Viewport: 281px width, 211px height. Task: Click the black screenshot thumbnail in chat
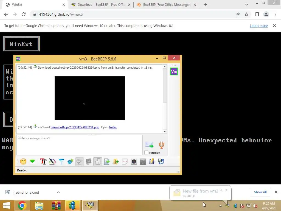pyautogui.click(x=90, y=98)
